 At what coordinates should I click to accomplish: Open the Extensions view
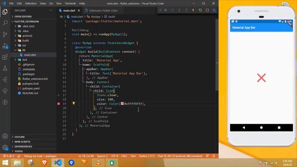pos(5,57)
